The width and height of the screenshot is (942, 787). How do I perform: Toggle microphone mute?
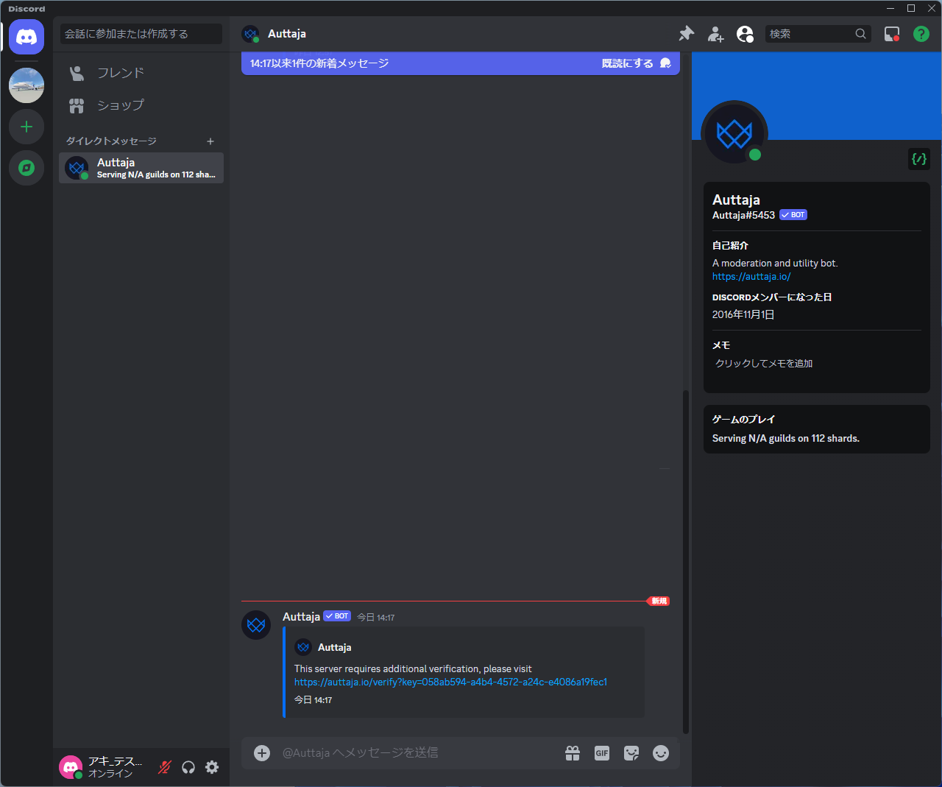[165, 767]
